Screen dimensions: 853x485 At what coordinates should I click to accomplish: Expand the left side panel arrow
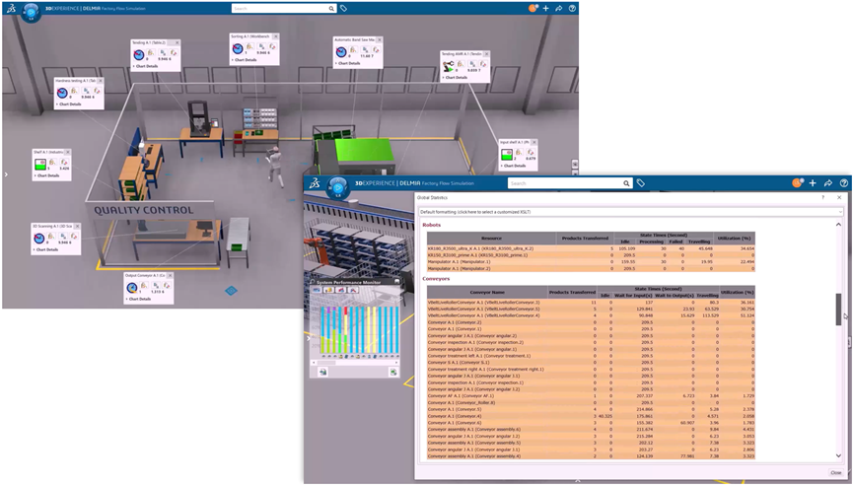pos(5,174)
